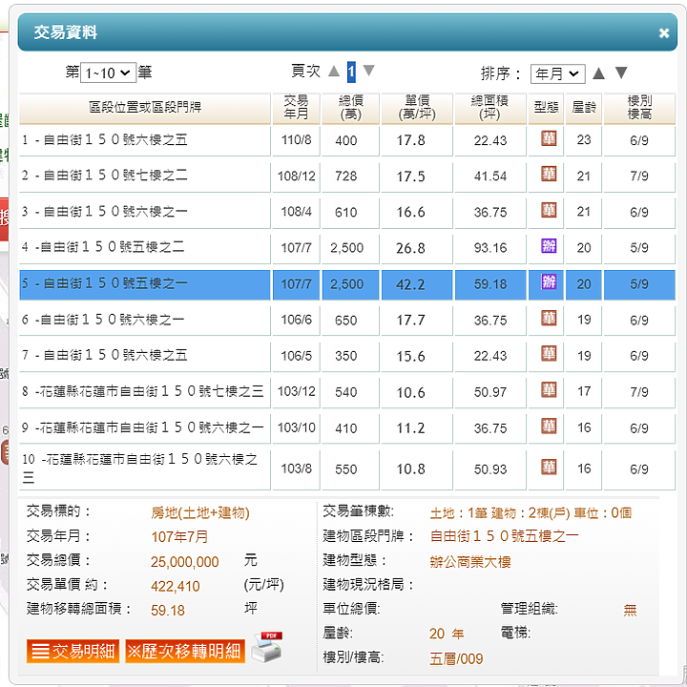687x687 pixels.
Task: Sort ascending with the up arrow
Action: (x=598, y=73)
